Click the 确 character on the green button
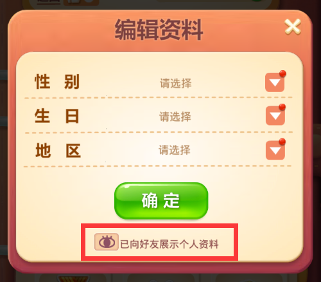 click(x=150, y=201)
